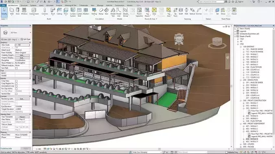The height and width of the screenshot is (154, 275).
Task: Switch to the Systems ribbon tab
Action: (x=33, y=5)
